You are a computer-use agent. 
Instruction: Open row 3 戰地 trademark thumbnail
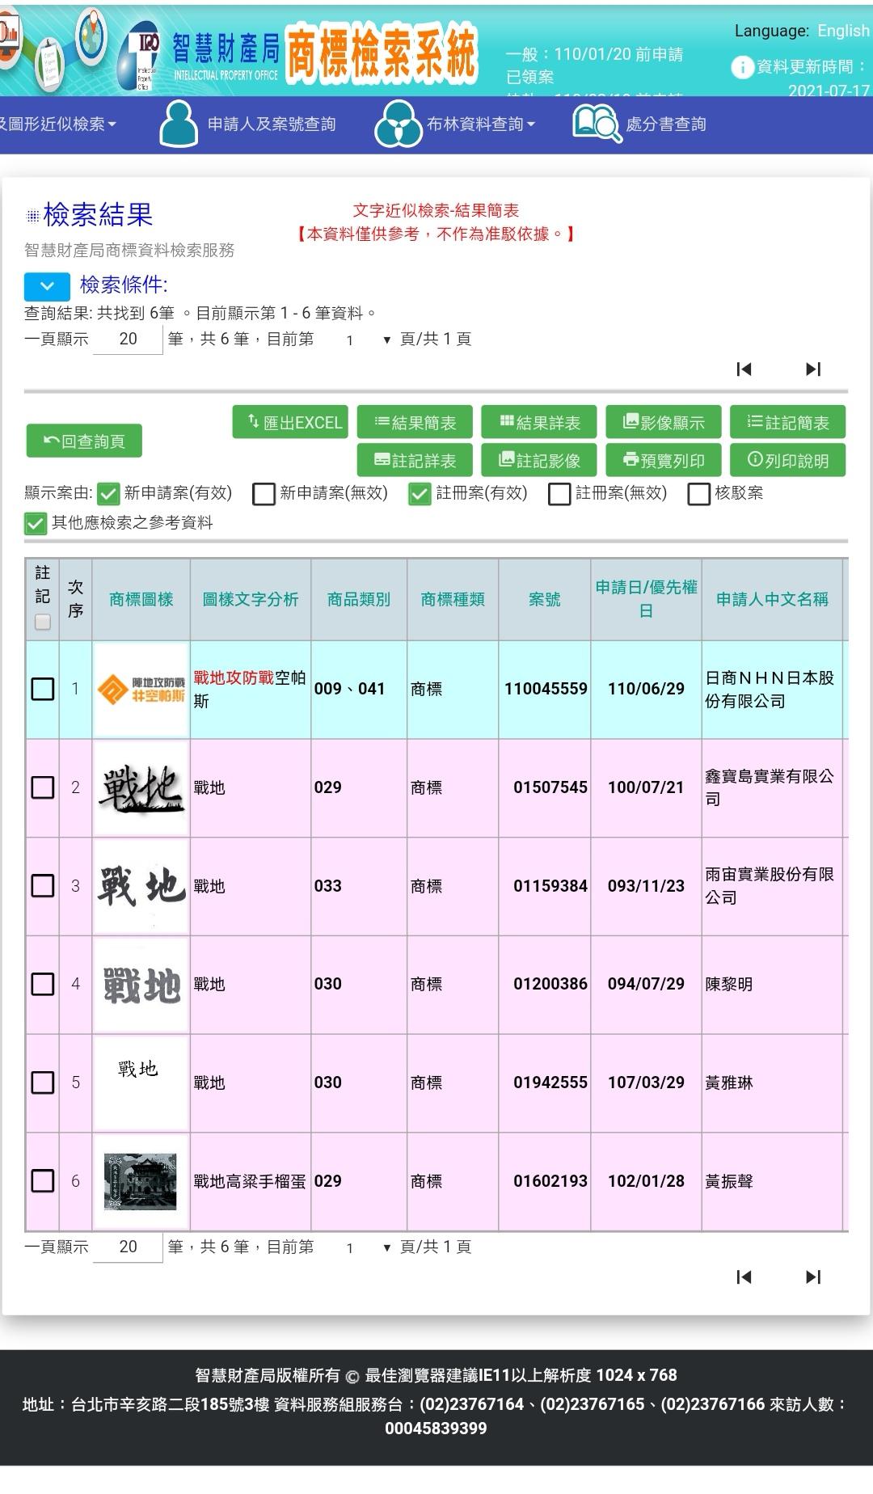click(141, 886)
